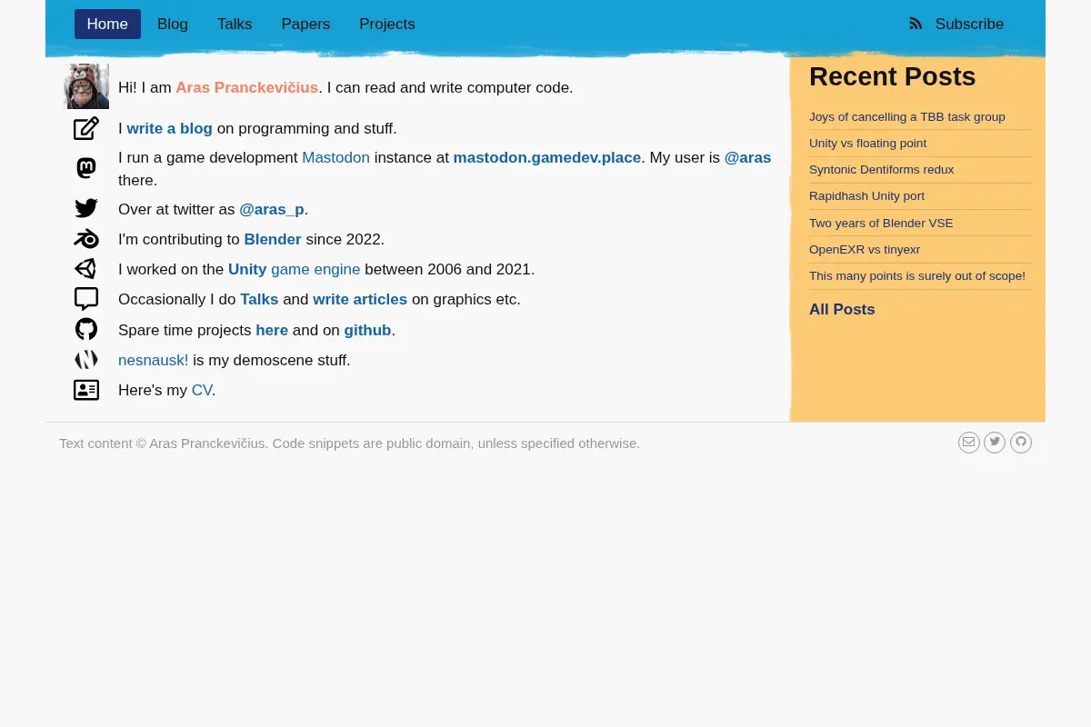Open the Papers nav item
1091x727 pixels.
tap(305, 24)
